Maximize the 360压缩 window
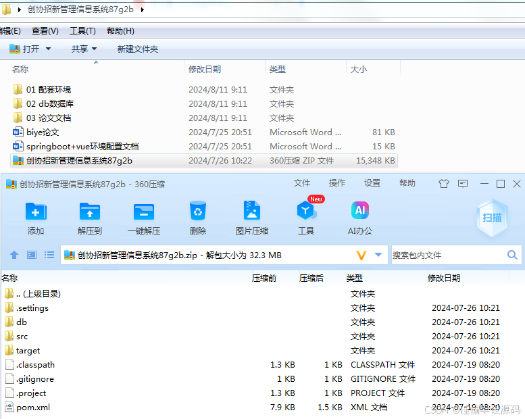Screen dimensions: 525x419 tap(501, 184)
